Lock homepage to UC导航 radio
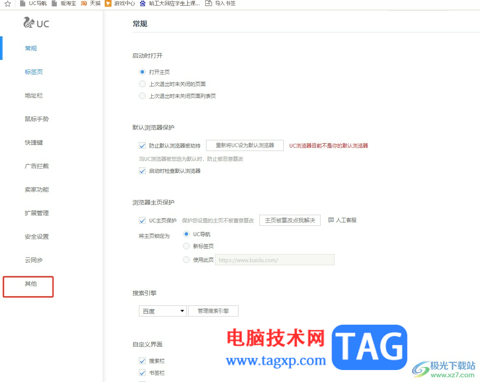The width and height of the screenshot is (480, 382). [186, 234]
